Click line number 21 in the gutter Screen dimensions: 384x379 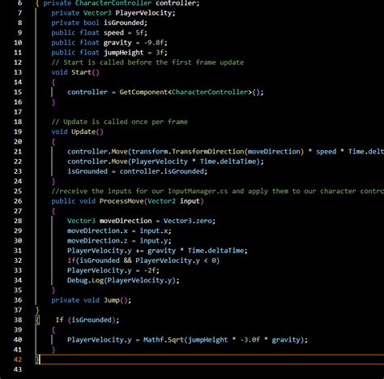click(x=18, y=152)
